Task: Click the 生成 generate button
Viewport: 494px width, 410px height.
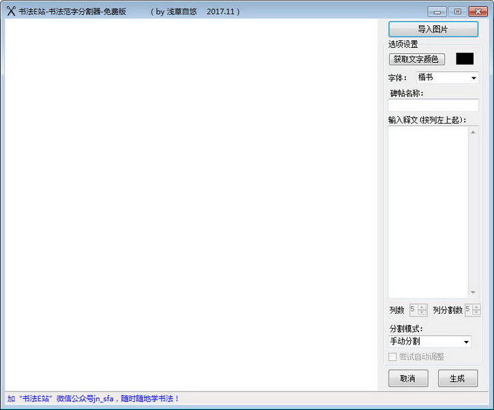Action: pyautogui.click(x=458, y=378)
